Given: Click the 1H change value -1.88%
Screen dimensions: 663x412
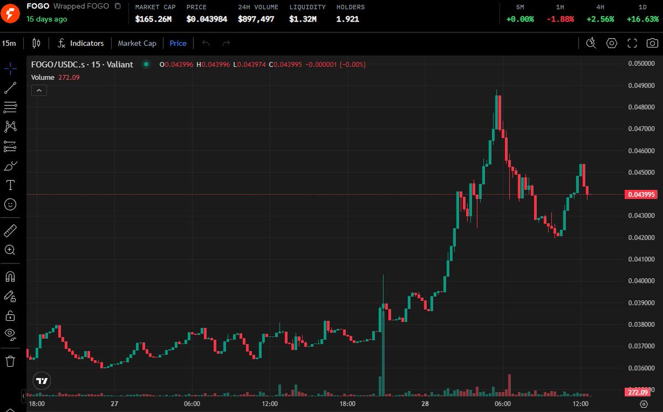Looking at the screenshot, I should (560, 19).
